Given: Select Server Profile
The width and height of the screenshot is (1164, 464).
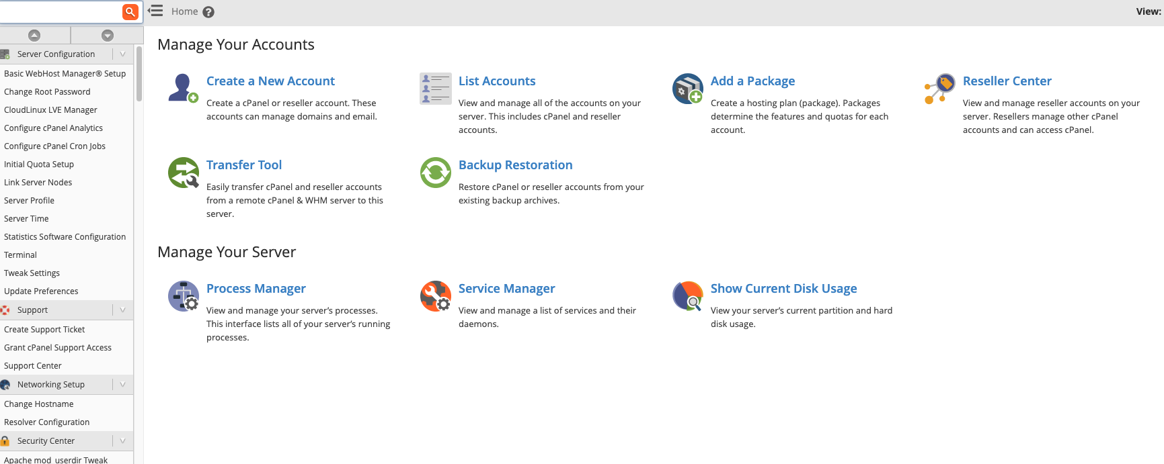Looking at the screenshot, I should point(29,201).
